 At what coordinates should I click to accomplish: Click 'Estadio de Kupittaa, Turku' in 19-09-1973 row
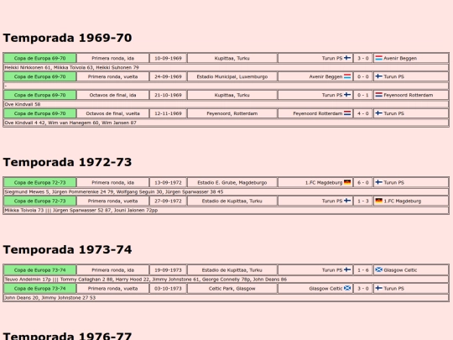tap(232, 270)
